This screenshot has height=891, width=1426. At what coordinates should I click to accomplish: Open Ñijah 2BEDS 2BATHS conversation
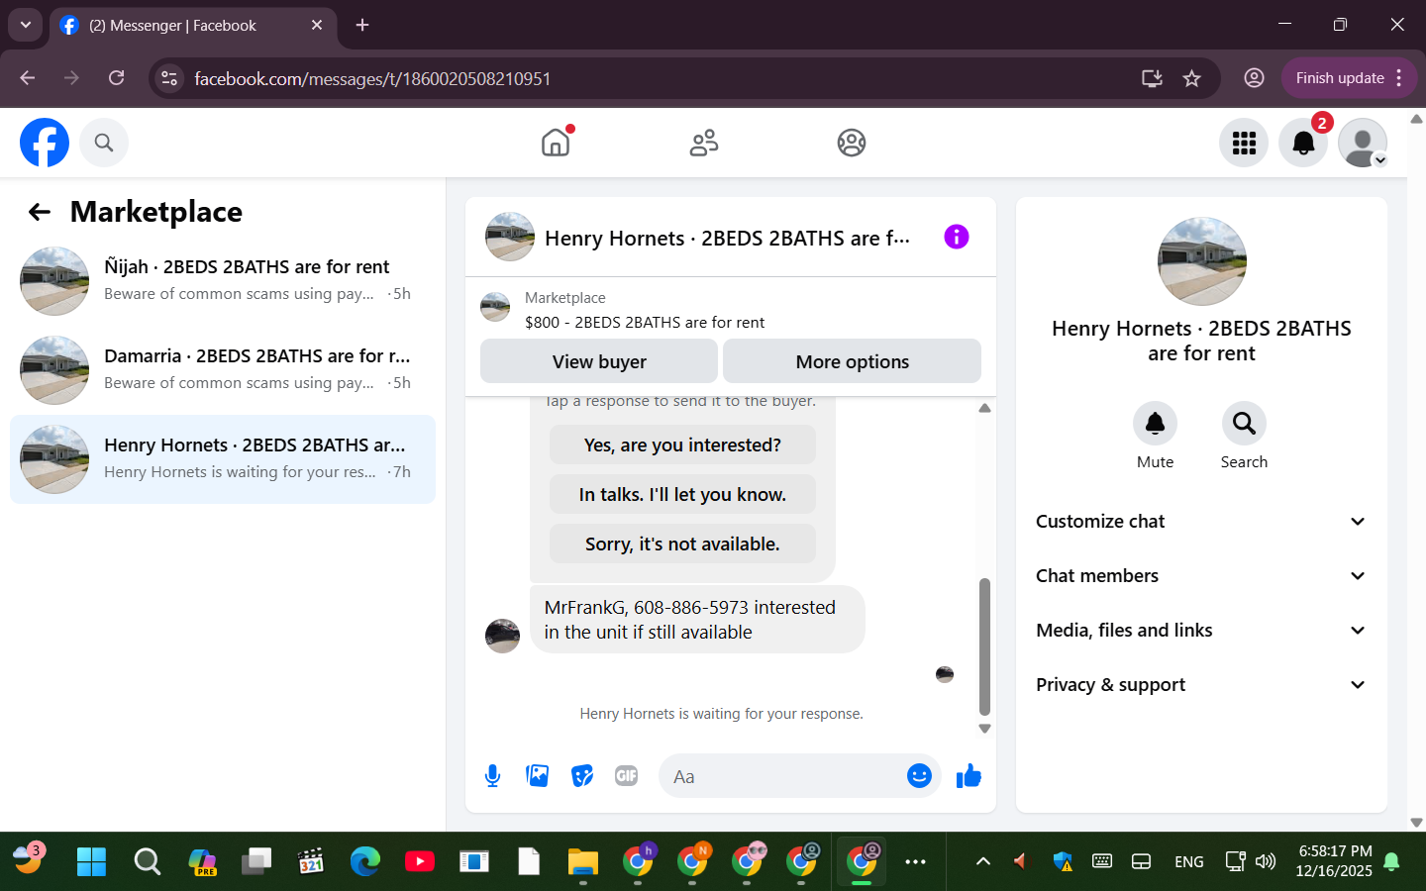click(223, 281)
